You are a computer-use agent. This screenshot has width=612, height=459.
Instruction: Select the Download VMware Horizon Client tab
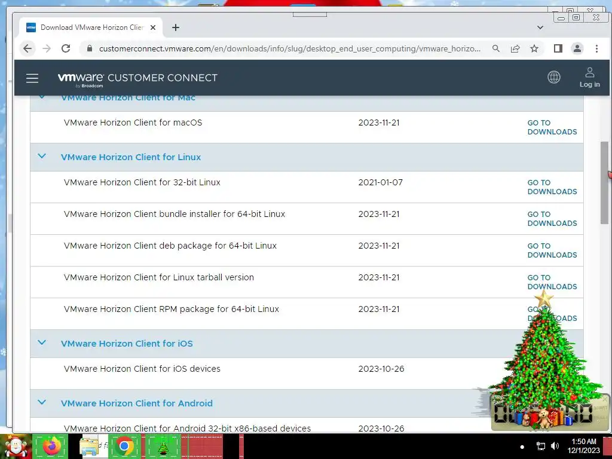pyautogui.click(x=91, y=27)
